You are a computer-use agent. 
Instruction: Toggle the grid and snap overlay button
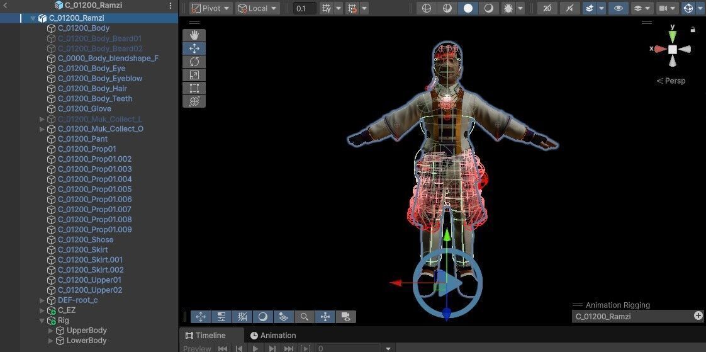[242, 317]
